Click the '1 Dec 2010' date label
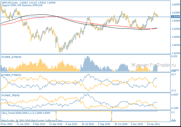This screenshot has height=127, width=181. pyautogui.click(x=137, y=124)
